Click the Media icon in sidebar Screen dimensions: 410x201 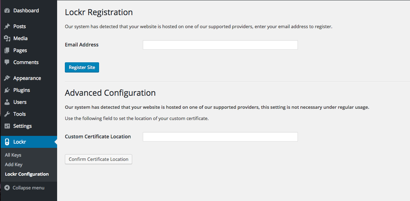point(7,38)
